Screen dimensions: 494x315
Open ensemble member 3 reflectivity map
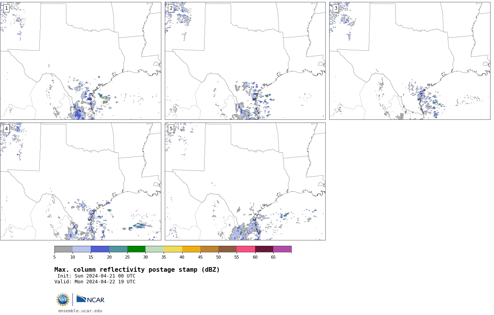pyautogui.click(x=409, y=61)
